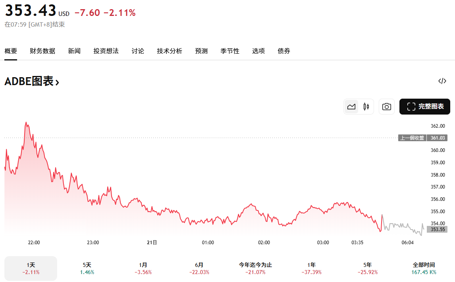Viewport: 455px width, 282px height.
Task: Show the 5年 range
Action: pyautogui.click(x=368, y=268)
